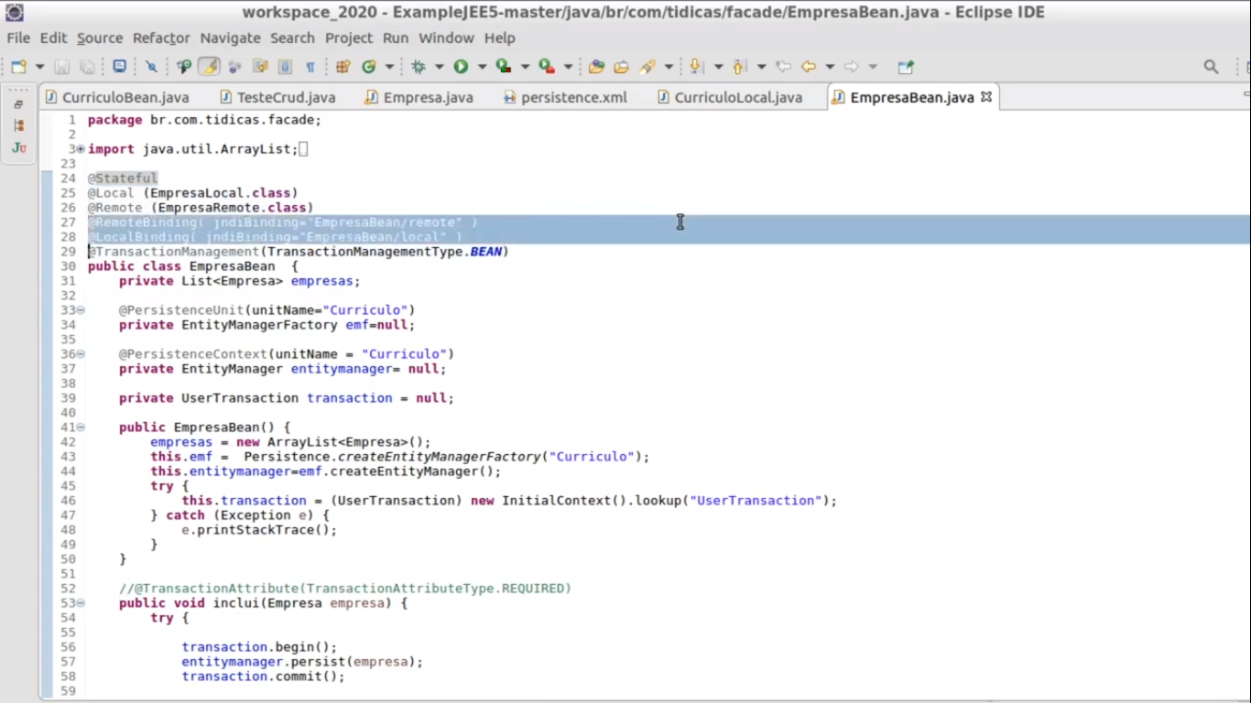The height and width of the screenshot is (703, 1251).
Task: Open the Package Explorer icon in left sidebar
Action: click(18, 125)
